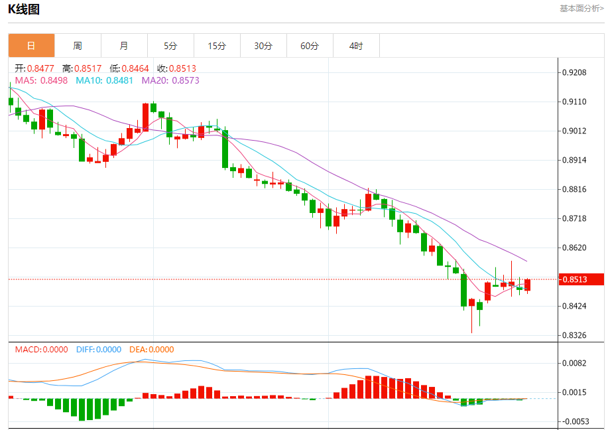Image resolution: width=608 pixels, height=430 pixels.
Task: Click the 0.8424 price axis label
Action: 574,306
